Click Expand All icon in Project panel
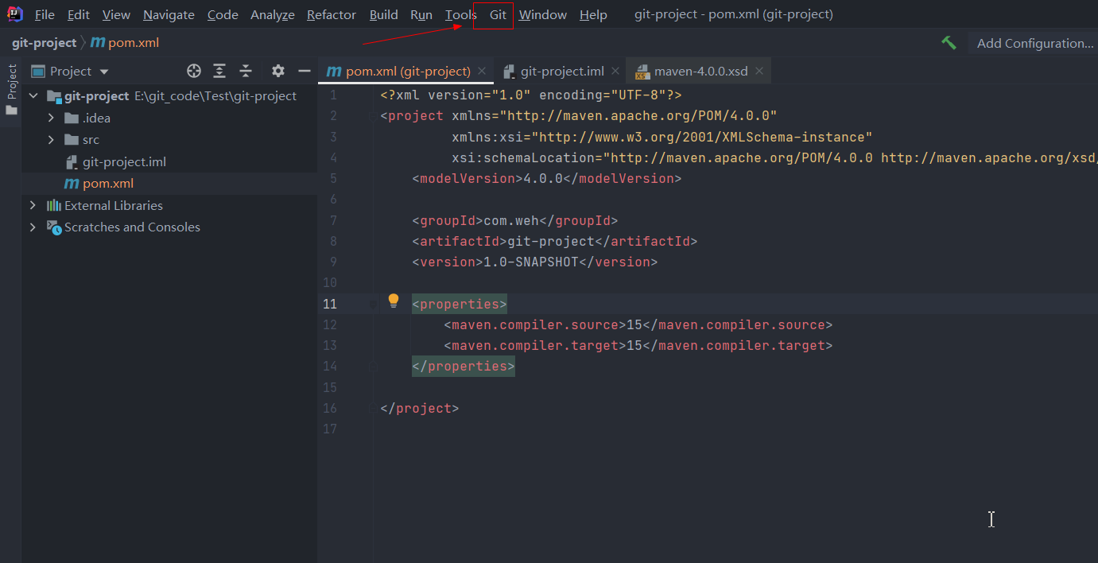 pyautogui.click(x=219, y=72)
